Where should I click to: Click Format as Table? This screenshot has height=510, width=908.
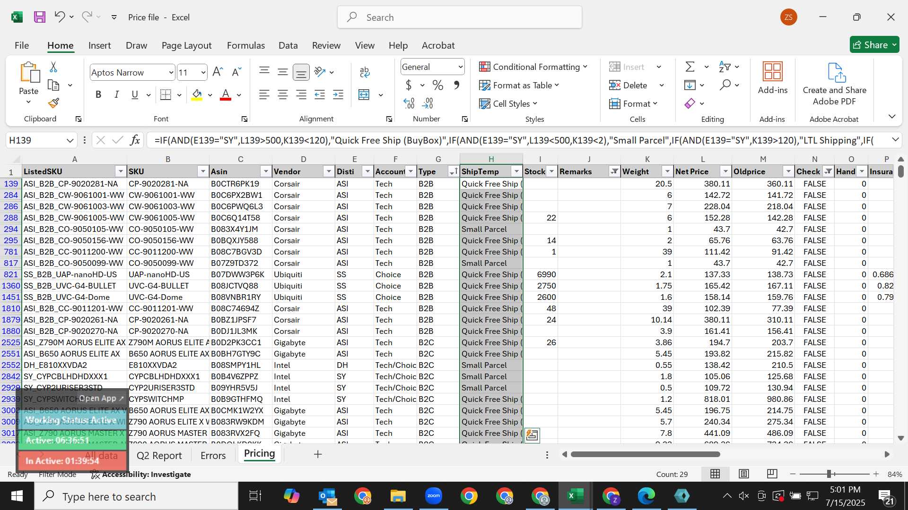tap(519, 85)
